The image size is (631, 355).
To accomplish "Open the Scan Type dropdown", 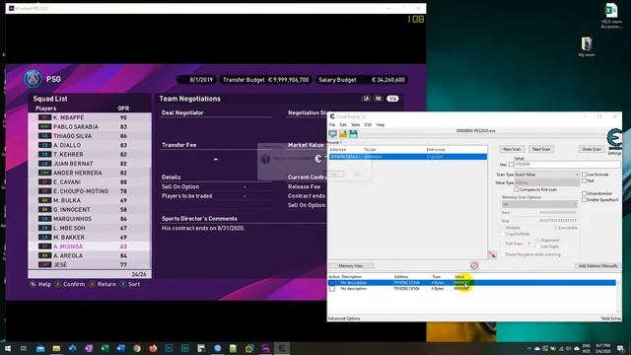I will pyautogui.click(x=547, y=175).
